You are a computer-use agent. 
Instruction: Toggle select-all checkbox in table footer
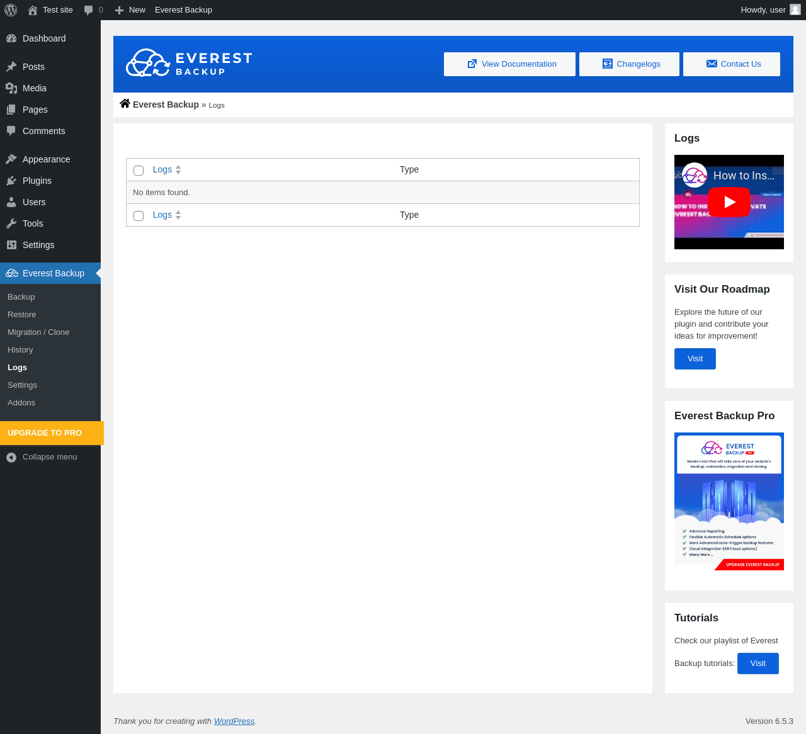(x=139, y=216)
